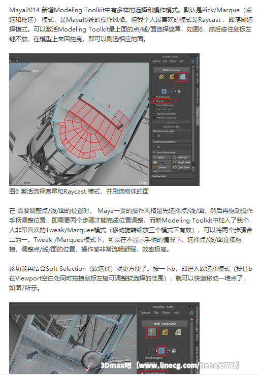Click the Bevel tool in figure 6
The width and height of the screenshot is (259, 375).
pos(162,158)
